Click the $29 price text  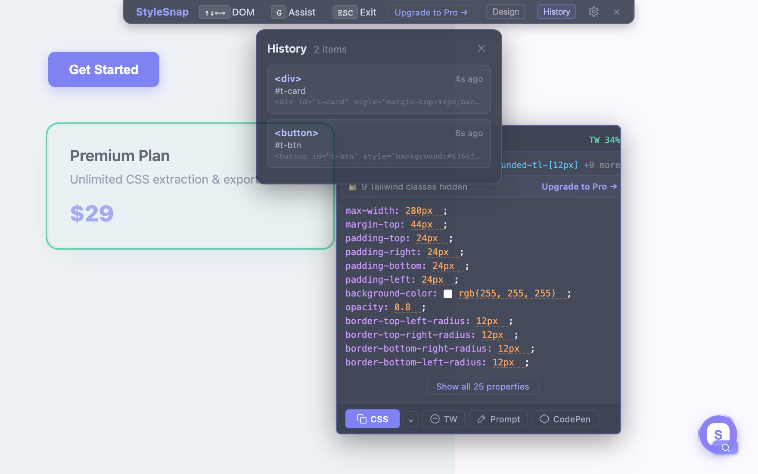[92, 213]
